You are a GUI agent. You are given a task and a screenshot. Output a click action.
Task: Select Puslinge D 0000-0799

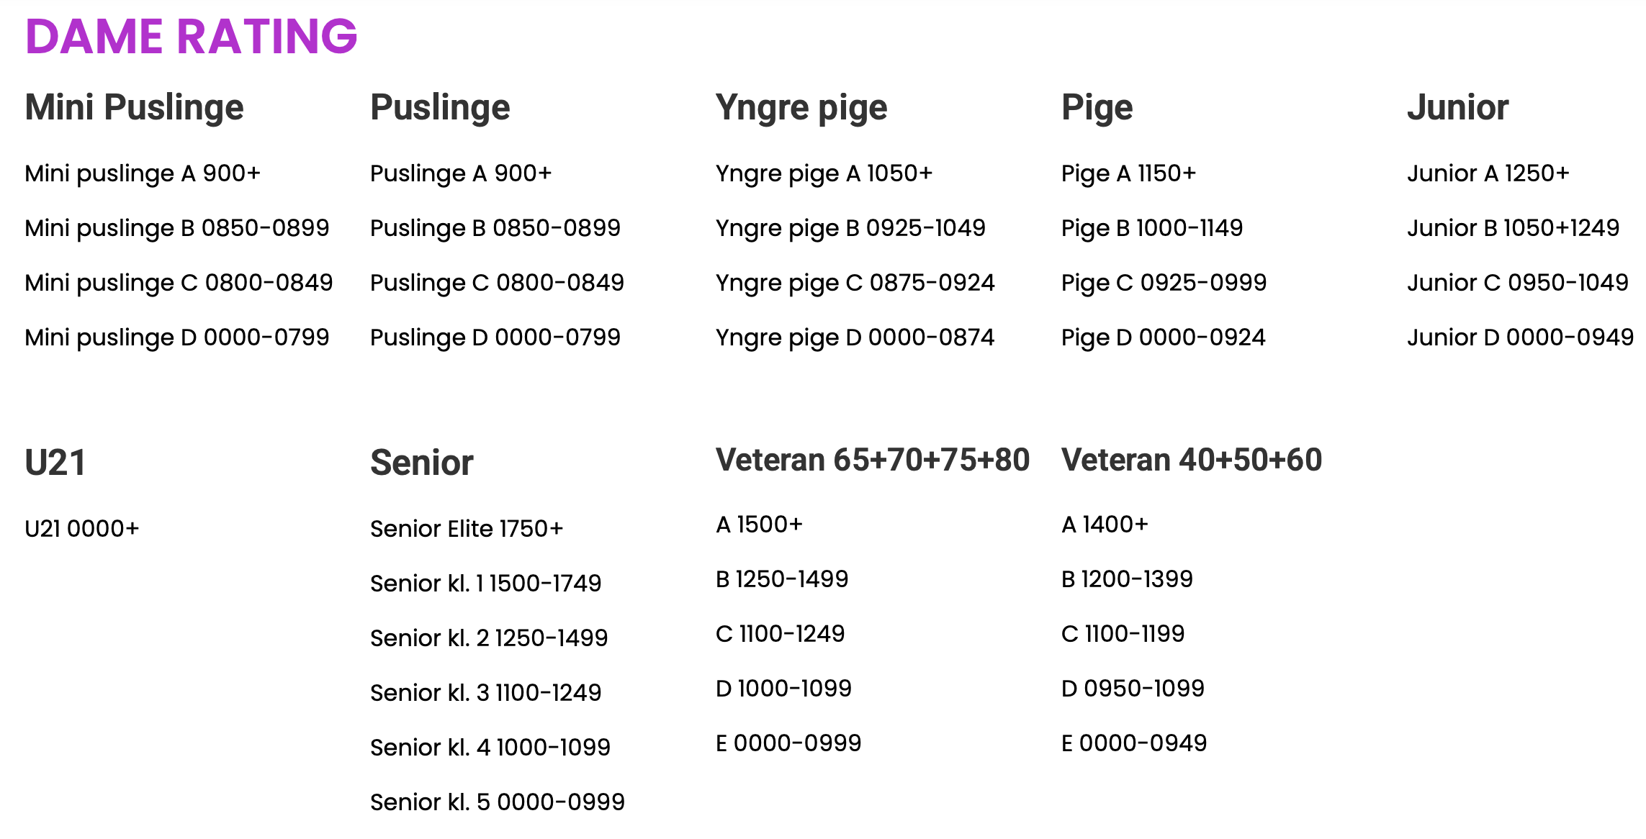pyautogui.click(x=495, y=337)
